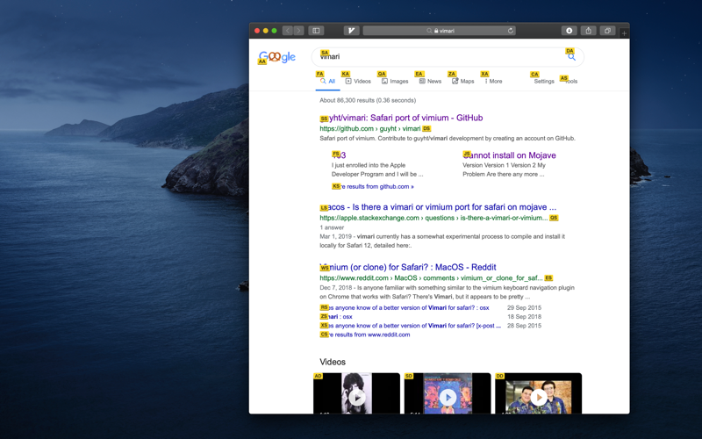Image resolution: width=702 pixels, height=439 pixels.
Task: Open the Cannot install on Mojave link
Action: pyautogui.click(x=509, y=155)
